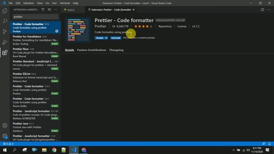Select the Extensions view icon
This screenshot has width=274, height=154.
click(5, 53)
